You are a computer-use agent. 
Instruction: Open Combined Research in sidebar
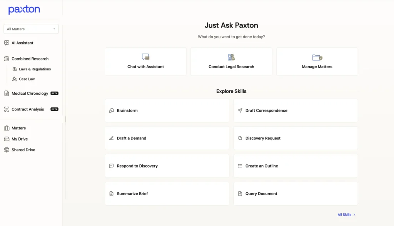click(30, 59)
